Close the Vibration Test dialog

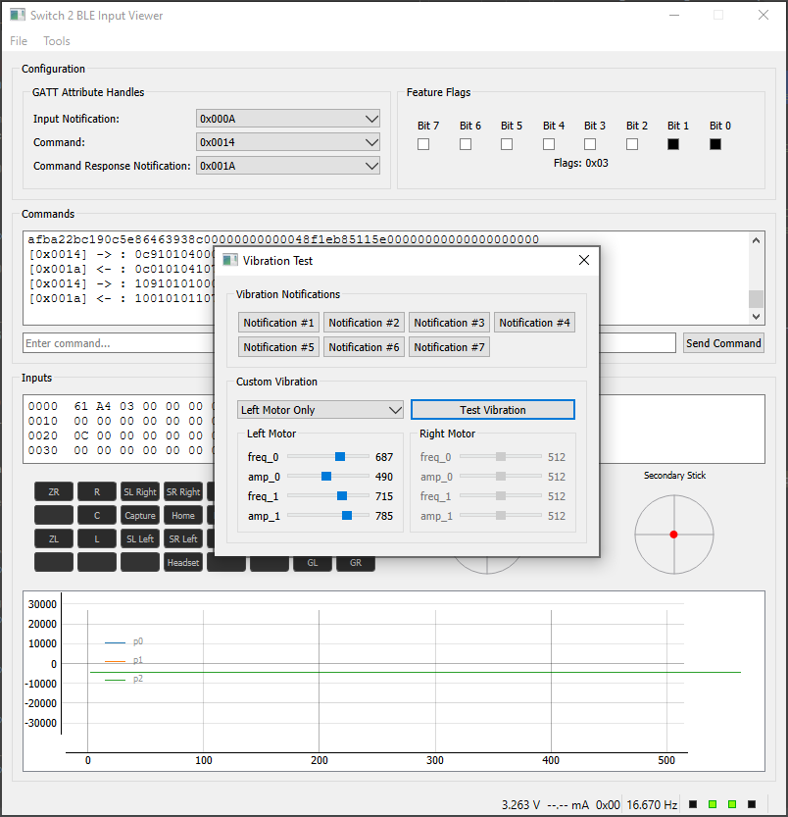point(584,260)
